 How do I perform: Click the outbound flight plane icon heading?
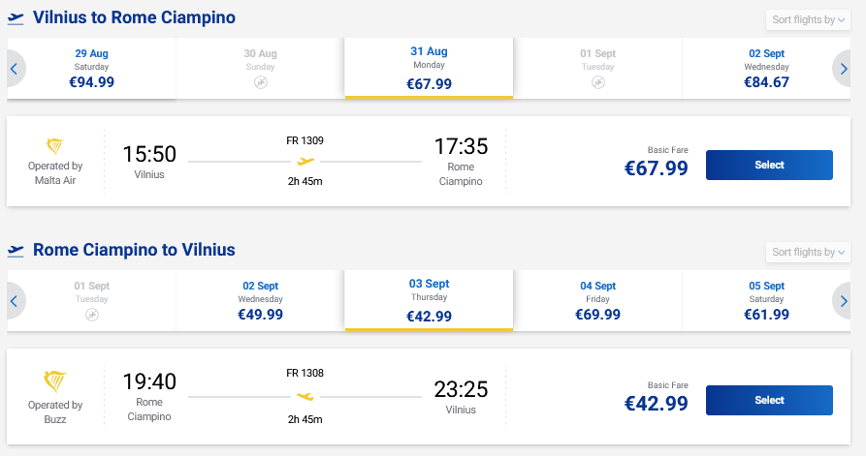pos(16,18)
